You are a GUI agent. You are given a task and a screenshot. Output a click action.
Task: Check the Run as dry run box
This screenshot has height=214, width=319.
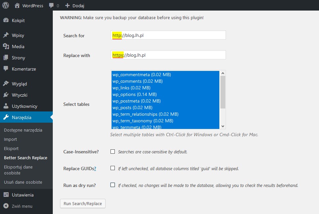pyautogui.click(x=112, y=185)
